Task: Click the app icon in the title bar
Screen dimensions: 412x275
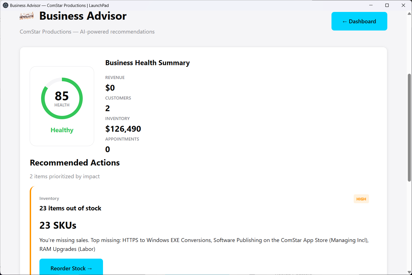Action: click(5, 5)
